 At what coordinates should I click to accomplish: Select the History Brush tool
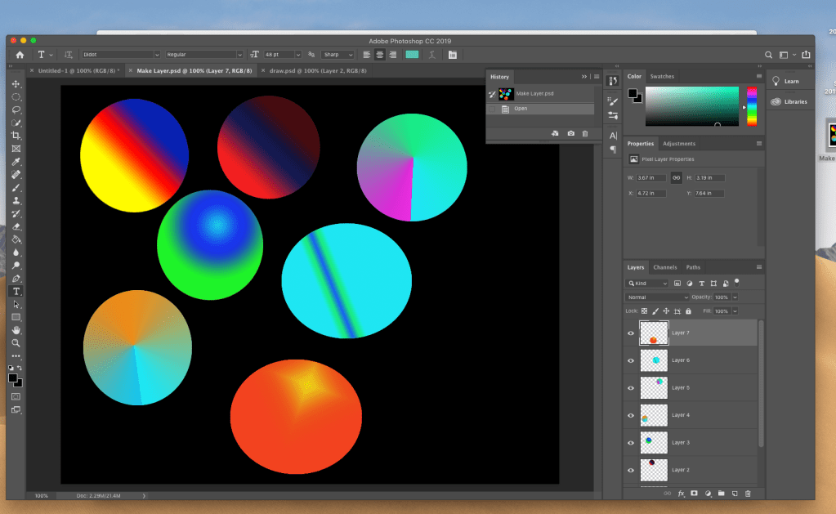[x=16, y=213]
